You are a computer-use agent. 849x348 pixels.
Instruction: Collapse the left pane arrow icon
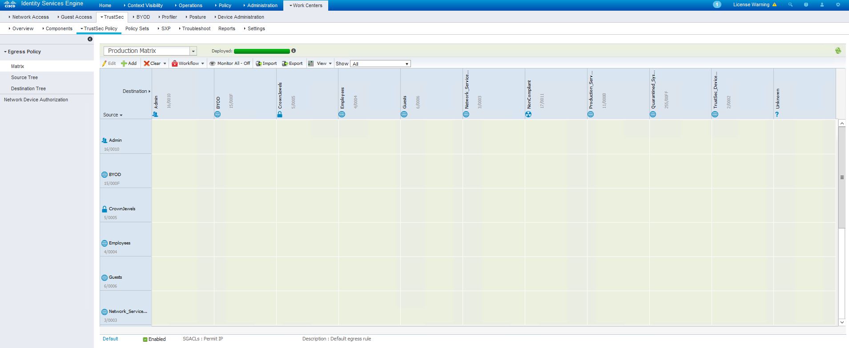[x=90, y=39]
